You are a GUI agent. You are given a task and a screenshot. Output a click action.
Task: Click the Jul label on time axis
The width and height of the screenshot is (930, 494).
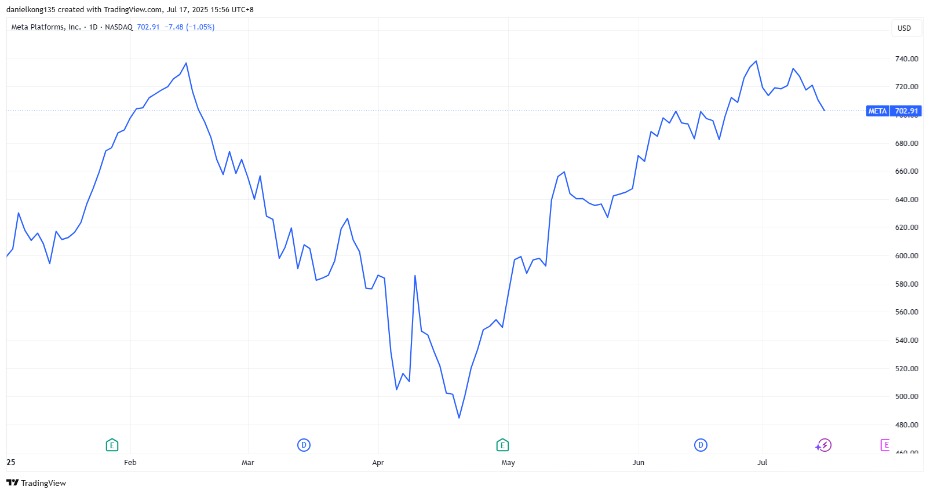[762, 462]
